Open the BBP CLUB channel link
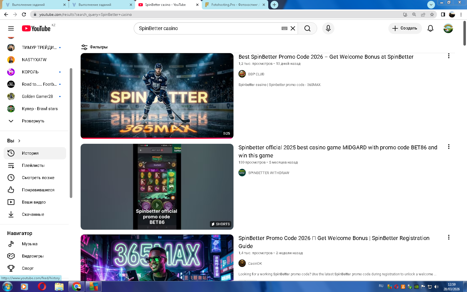 click(256, 74)
